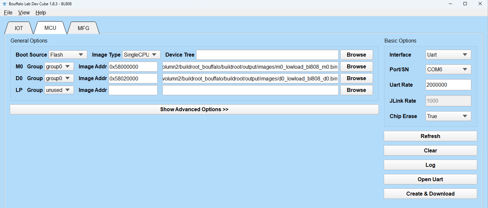Click the M0 image file path field
Image resolution: width=488 pixels, height=208 pixels.
(250, 66)
